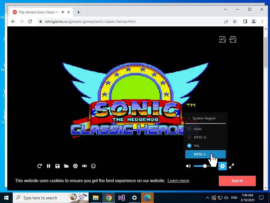Viewport: 270px width, 203px height.
Task: Select the NTSC-U region option
Action: (x=205, y=137)
